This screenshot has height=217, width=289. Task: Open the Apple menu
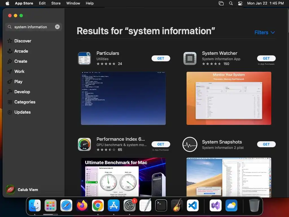coord(7,3)
